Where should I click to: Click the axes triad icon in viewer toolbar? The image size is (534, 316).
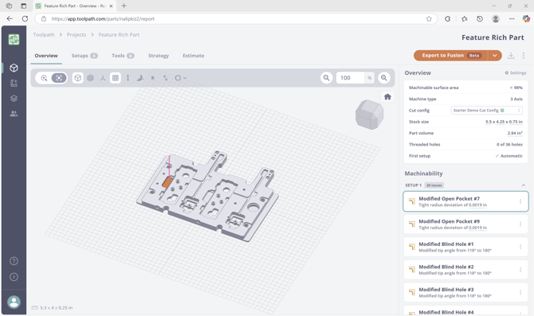click(103, 78)
